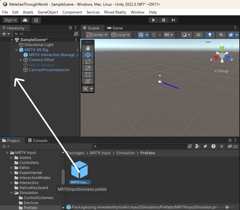Switch to the Game tab
Viewport: 240px width, 210px height.
(115, 28)
